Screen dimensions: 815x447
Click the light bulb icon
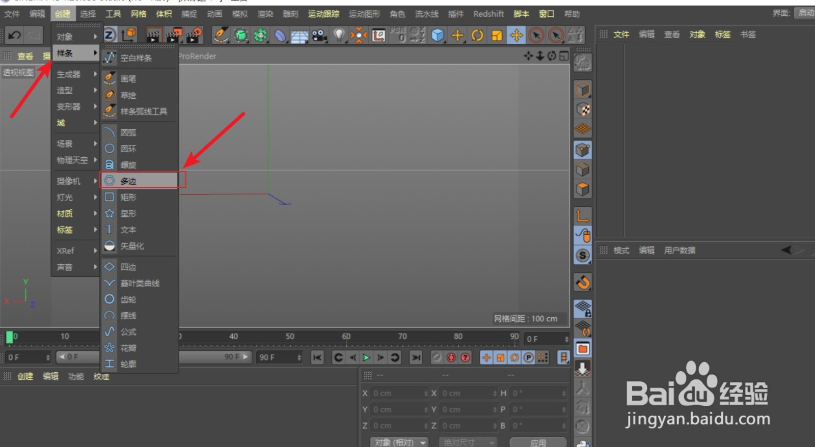pos(339,35)
